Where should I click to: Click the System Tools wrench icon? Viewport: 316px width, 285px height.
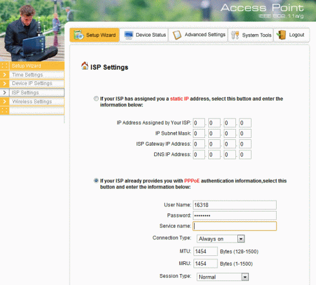(235, 35)
